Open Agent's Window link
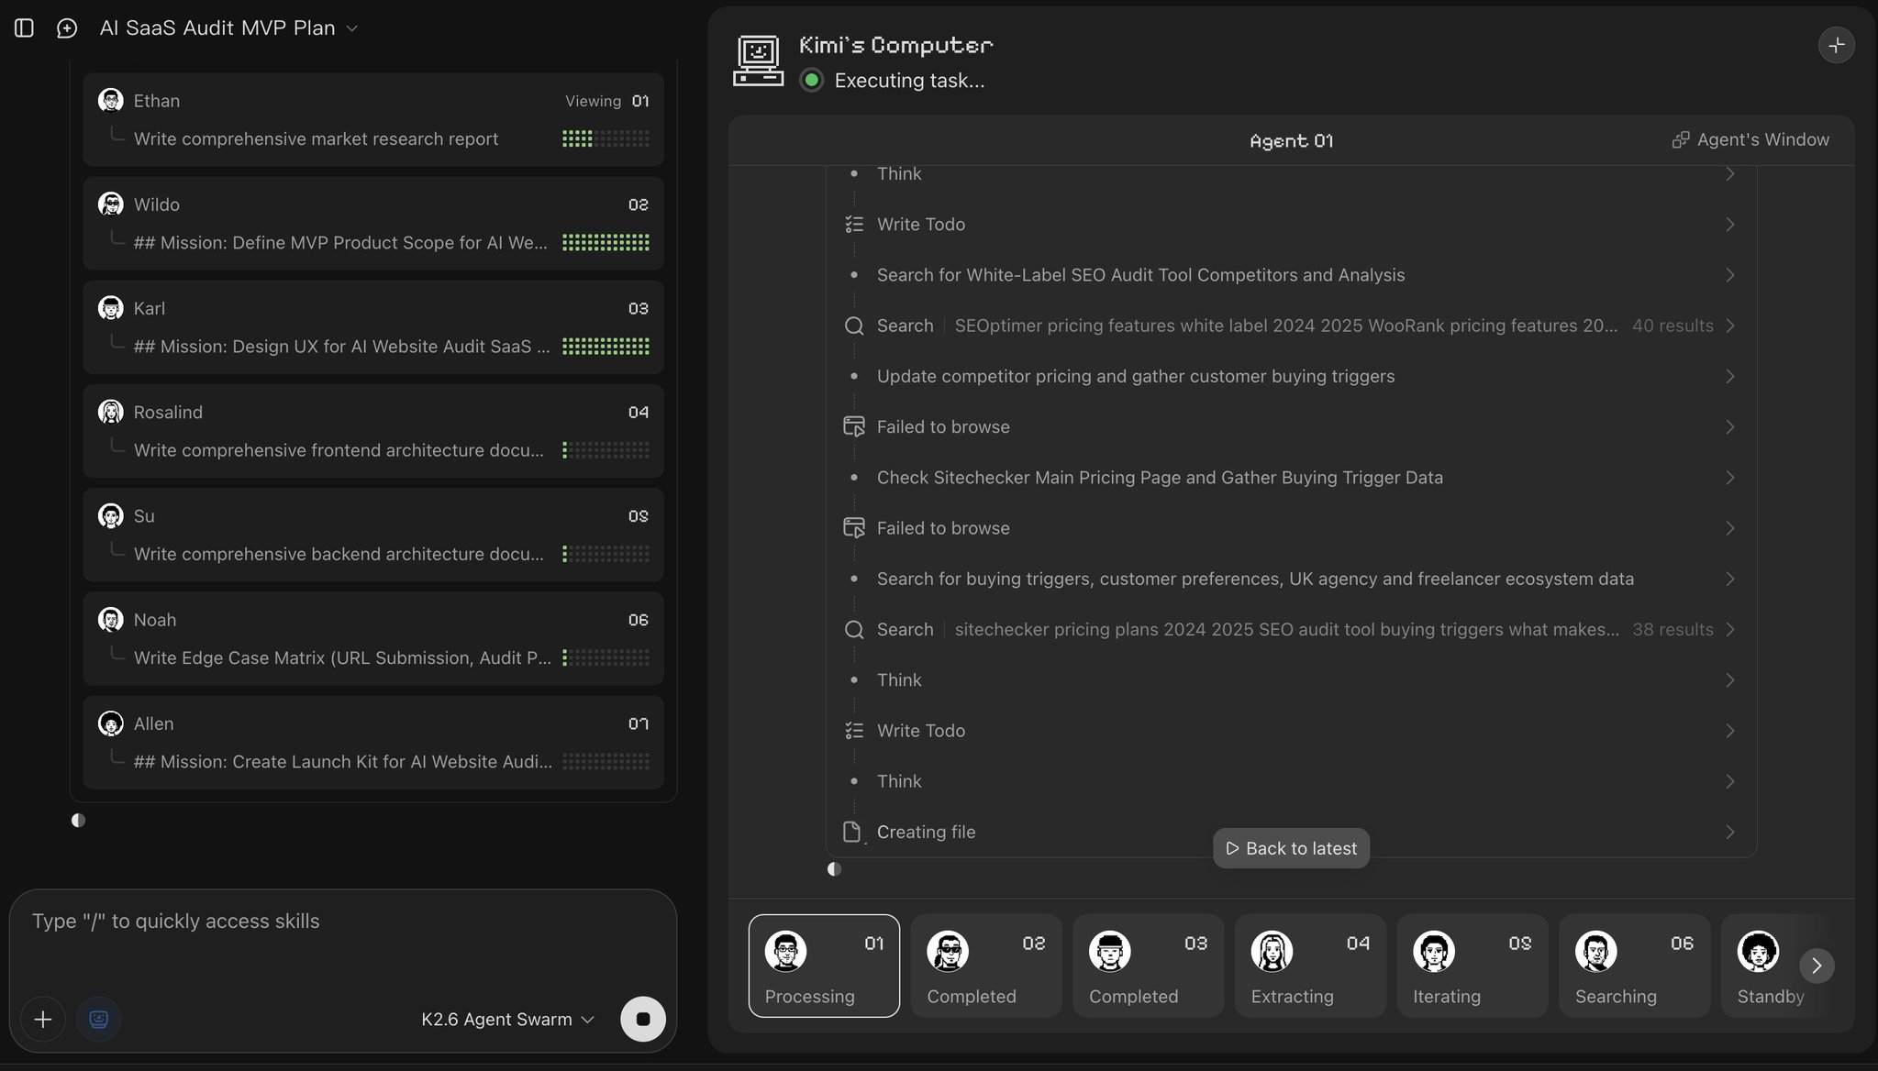 pyautogui.click(x=1750, y=139)
